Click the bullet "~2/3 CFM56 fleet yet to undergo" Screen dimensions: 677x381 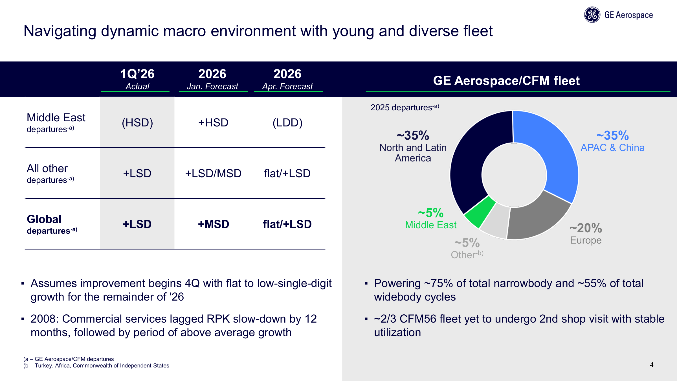pyautogui.click(x=519, y=325)
